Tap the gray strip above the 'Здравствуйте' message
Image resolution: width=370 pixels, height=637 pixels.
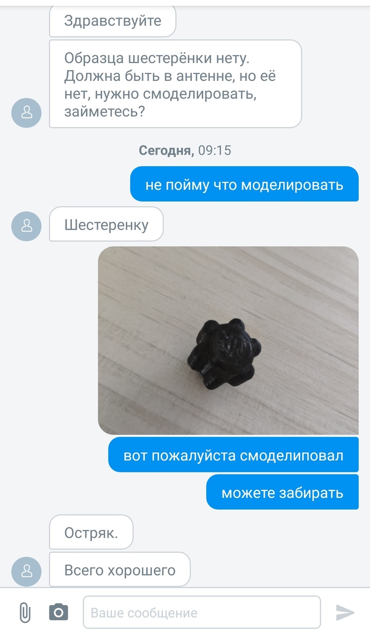coord(185,3)
